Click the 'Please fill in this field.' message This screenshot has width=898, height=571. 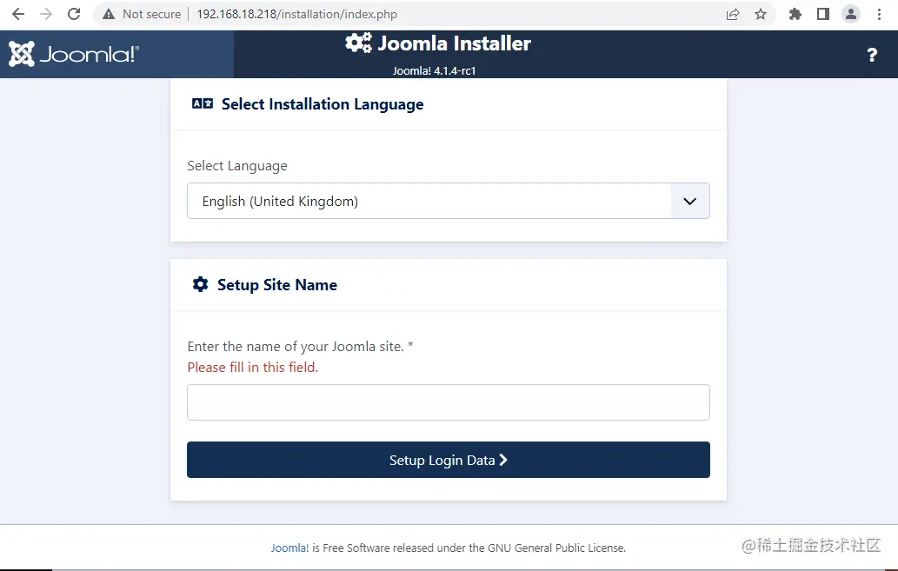253,367
